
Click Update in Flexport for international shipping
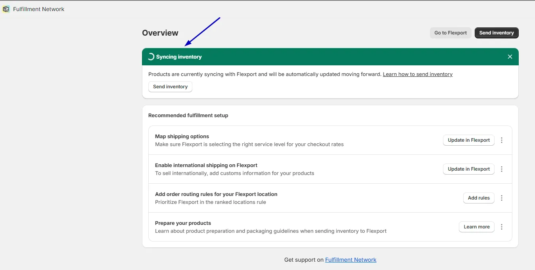coord(469,169)
